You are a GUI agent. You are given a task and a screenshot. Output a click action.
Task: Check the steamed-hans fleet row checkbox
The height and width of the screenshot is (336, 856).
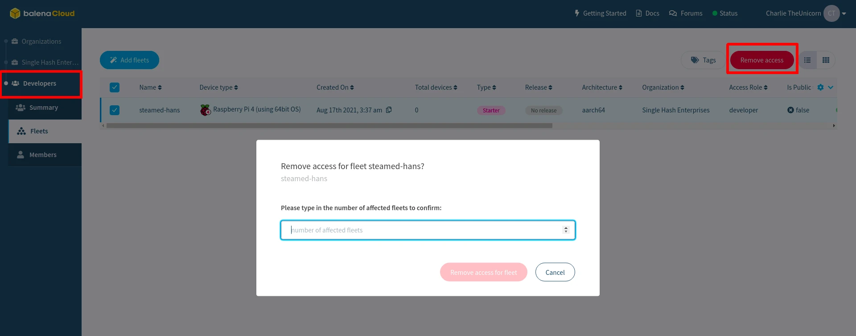[x=115, y=110]
